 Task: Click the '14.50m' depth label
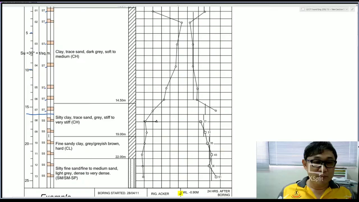pos(121,100)
